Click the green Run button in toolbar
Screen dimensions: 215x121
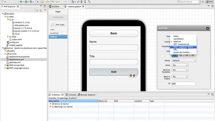click(x=26, y=2)
